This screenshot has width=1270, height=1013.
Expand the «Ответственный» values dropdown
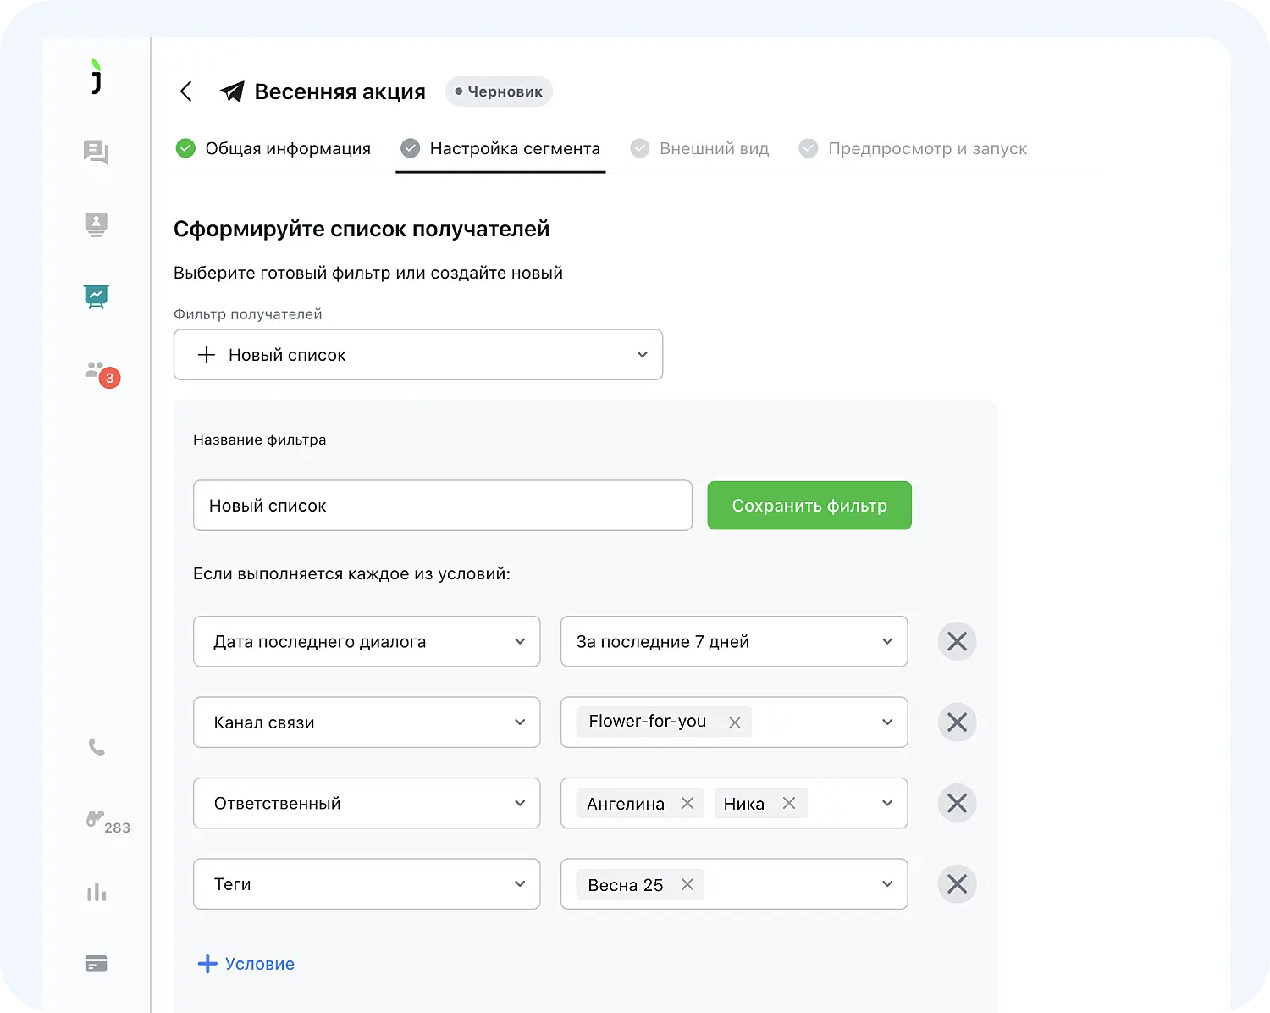[886, 803]
